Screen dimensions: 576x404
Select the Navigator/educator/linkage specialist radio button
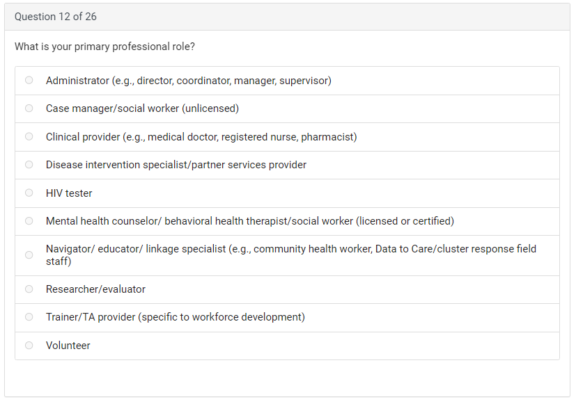29,255
